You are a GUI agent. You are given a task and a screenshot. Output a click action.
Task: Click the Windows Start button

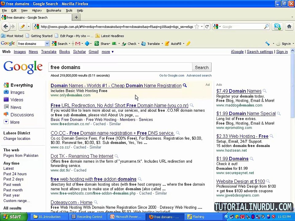[x=13, y=217]
